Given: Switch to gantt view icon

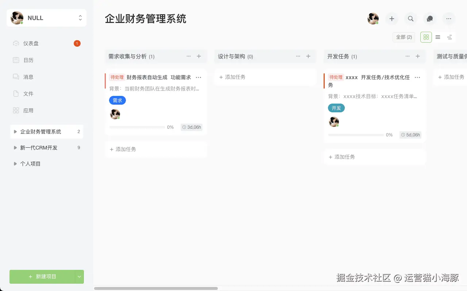Looking at the screenshot, I should [449, 37].
